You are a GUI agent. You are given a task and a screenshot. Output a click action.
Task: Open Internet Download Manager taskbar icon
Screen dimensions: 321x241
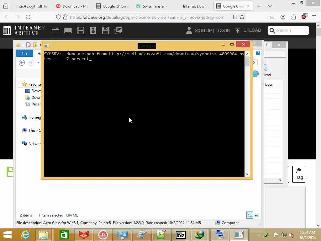click(x=199, y=235)
